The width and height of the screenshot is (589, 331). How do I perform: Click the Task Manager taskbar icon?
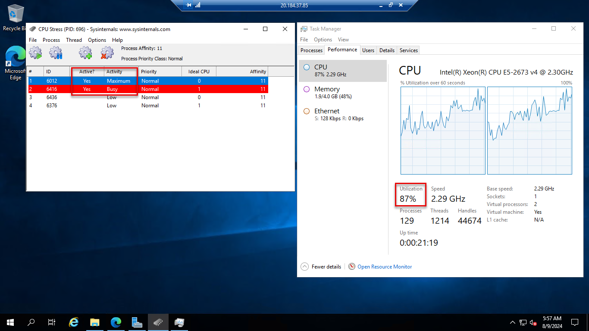179,322
